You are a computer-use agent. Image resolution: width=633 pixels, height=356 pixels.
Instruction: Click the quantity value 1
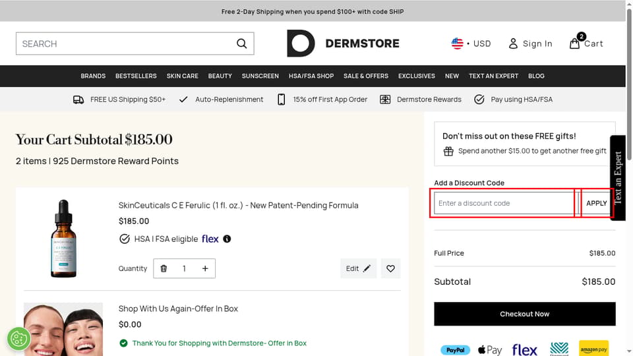click(x=184, y=268)
